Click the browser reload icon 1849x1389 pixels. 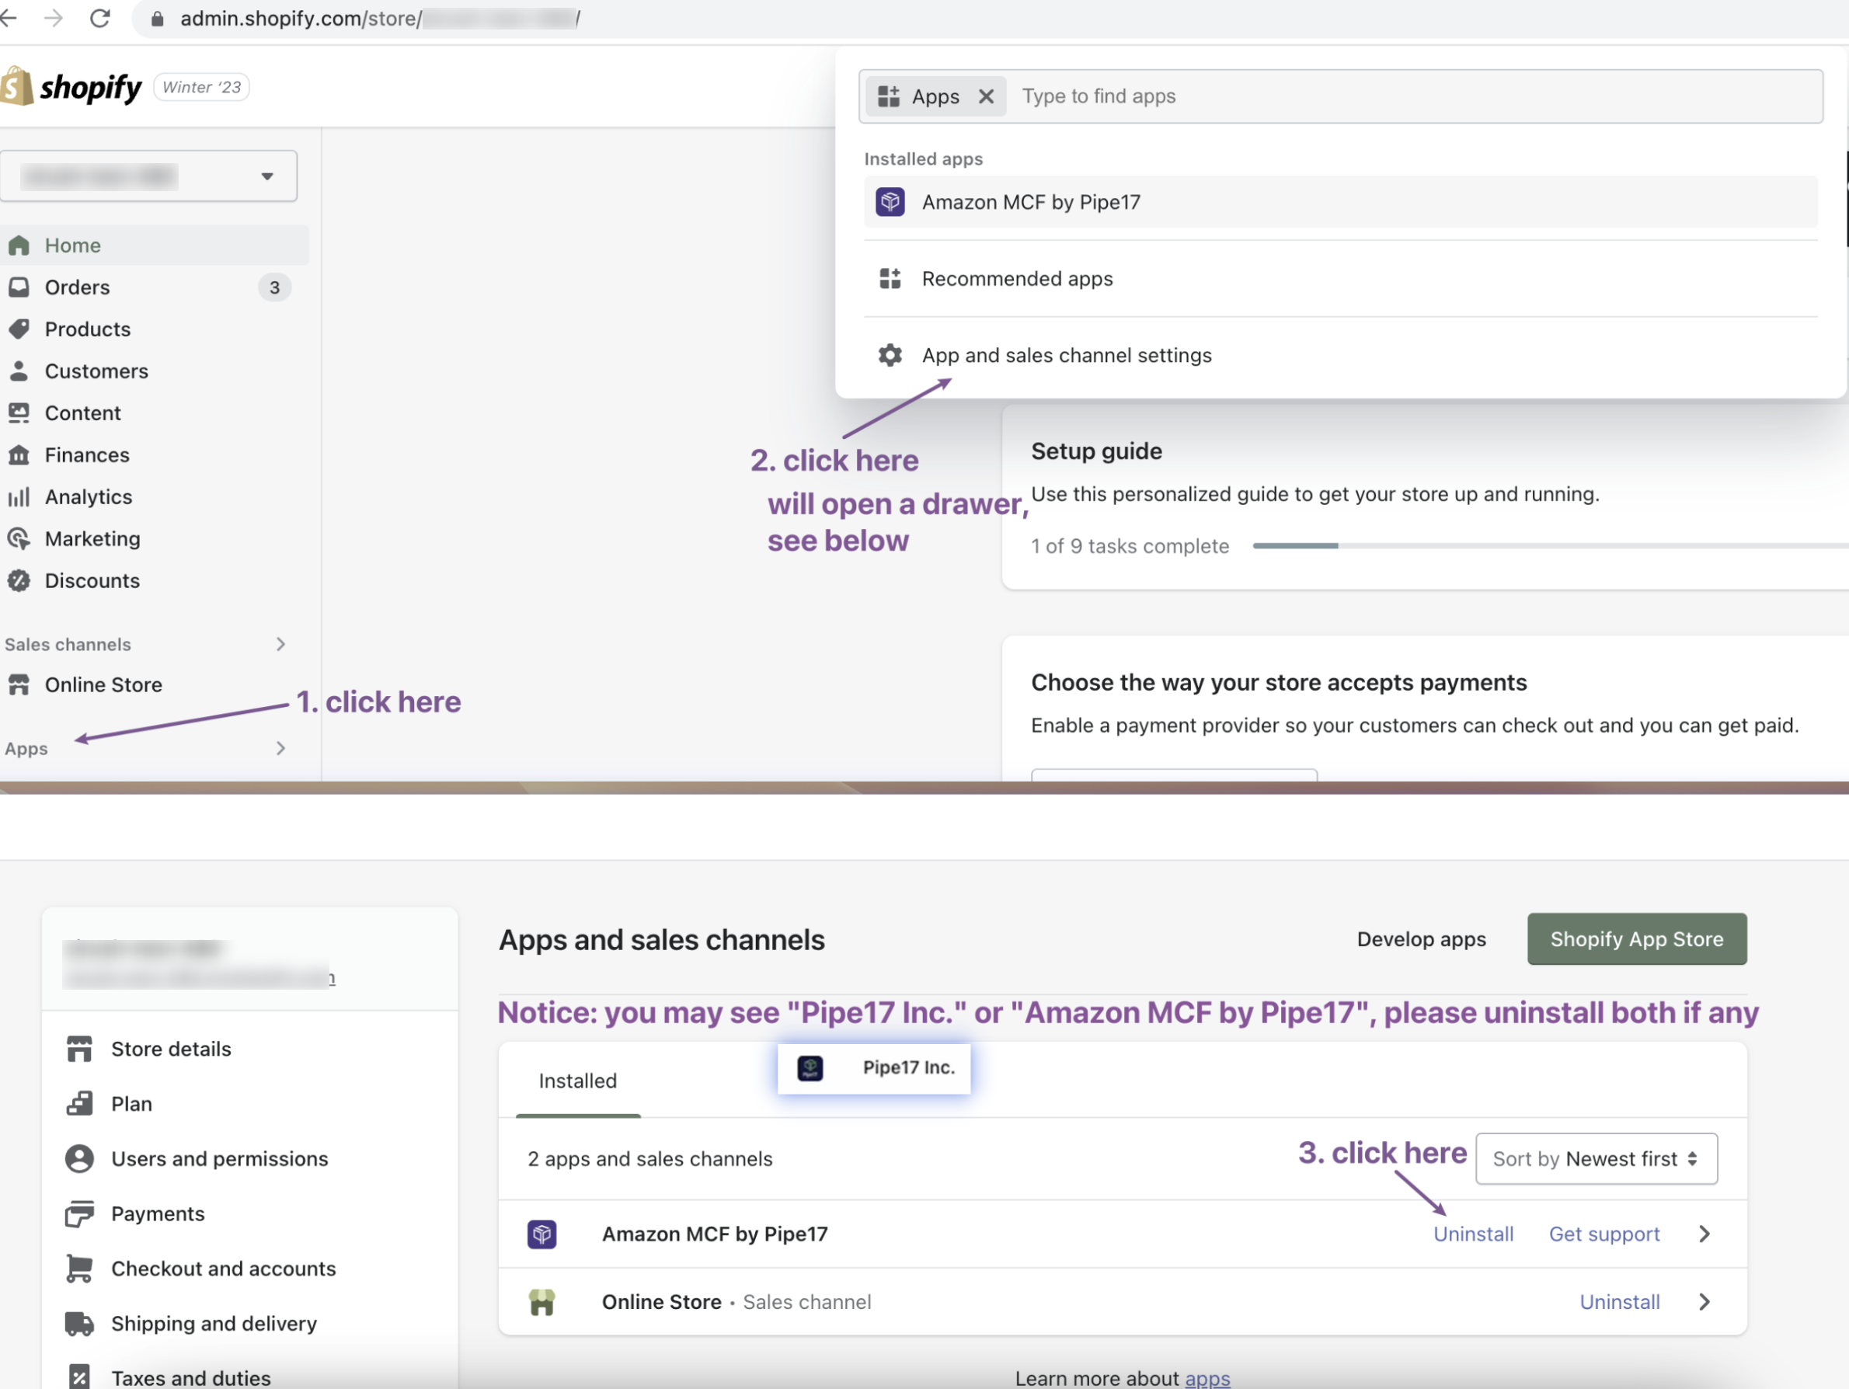point(99,19)
